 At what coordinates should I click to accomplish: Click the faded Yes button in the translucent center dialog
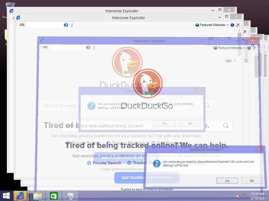coord(164,124)
